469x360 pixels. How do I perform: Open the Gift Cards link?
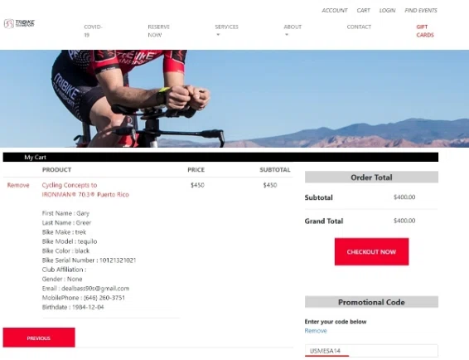pyautogui.click(x=425, y=31)
